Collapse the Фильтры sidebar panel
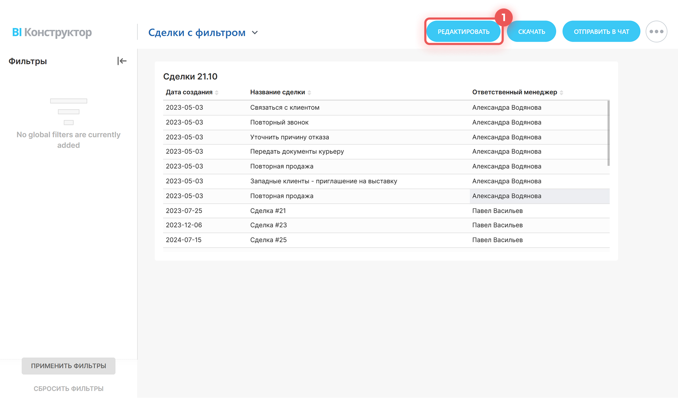 coord(122,61)
